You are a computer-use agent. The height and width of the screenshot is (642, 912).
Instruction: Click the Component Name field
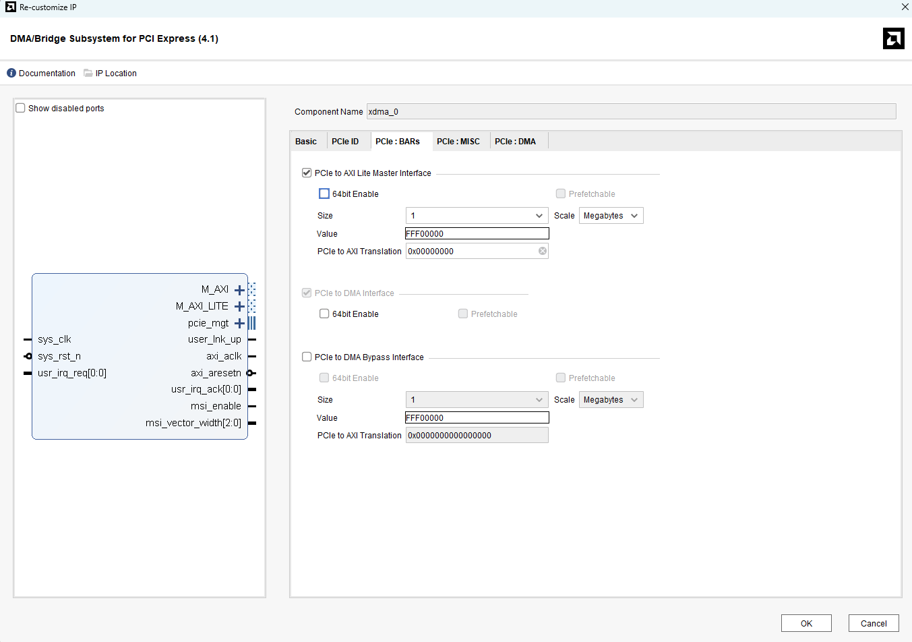[631, 112]
